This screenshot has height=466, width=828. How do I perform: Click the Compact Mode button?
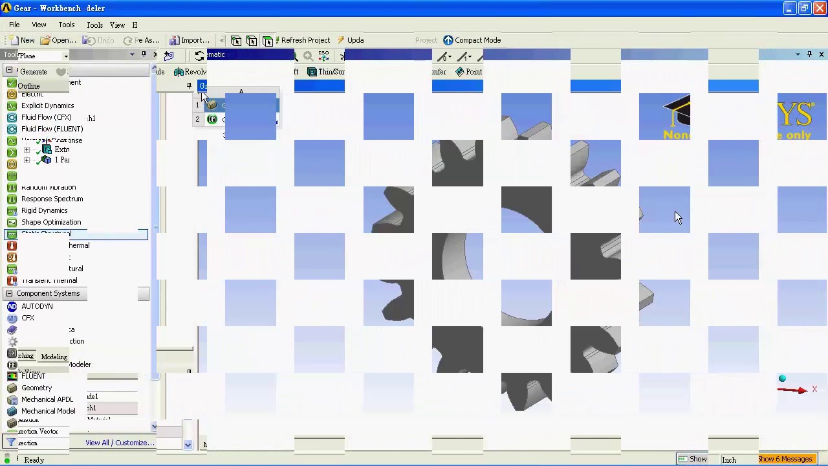coord(472,40)
